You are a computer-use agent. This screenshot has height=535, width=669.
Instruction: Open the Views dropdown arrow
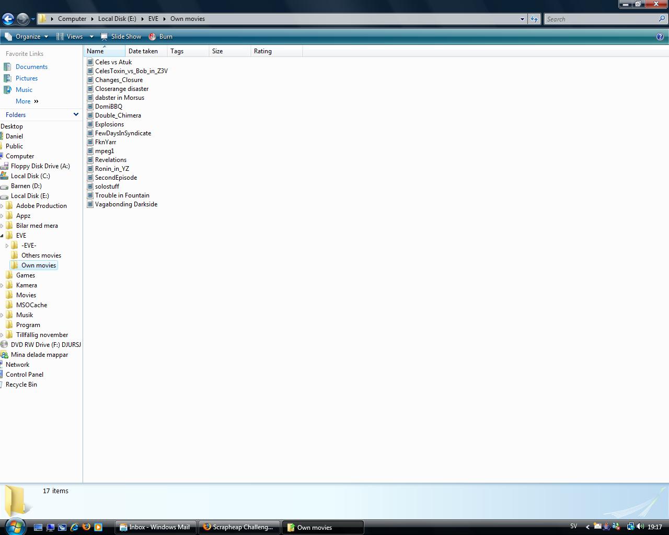(x=91, y=37)
